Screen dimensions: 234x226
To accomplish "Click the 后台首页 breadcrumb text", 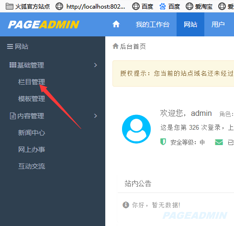I will pyautogui.click(x=133, y=46).
